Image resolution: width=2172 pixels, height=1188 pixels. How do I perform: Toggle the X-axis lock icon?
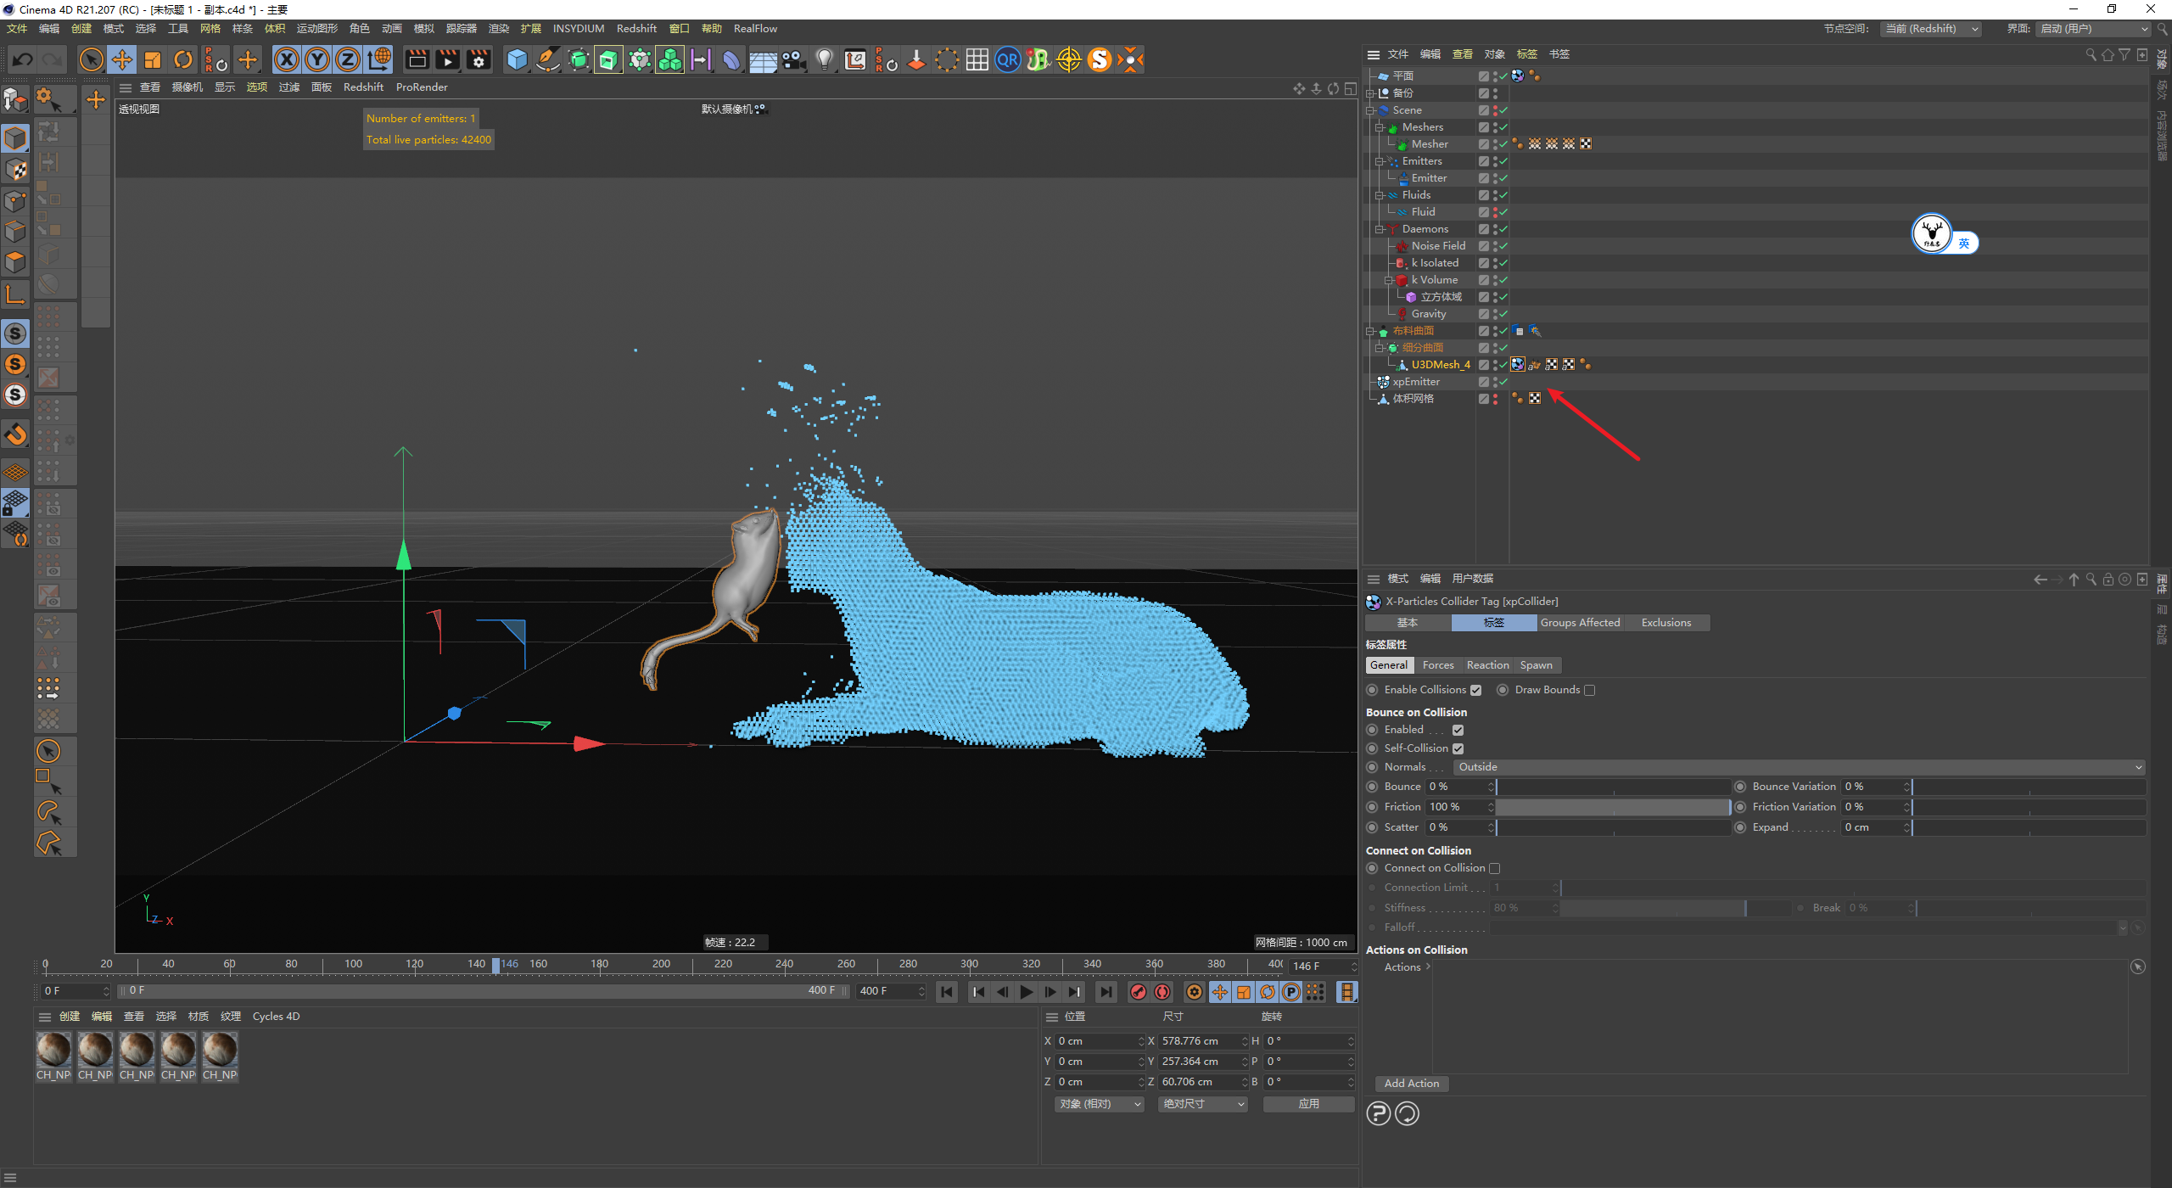[287, 59]
